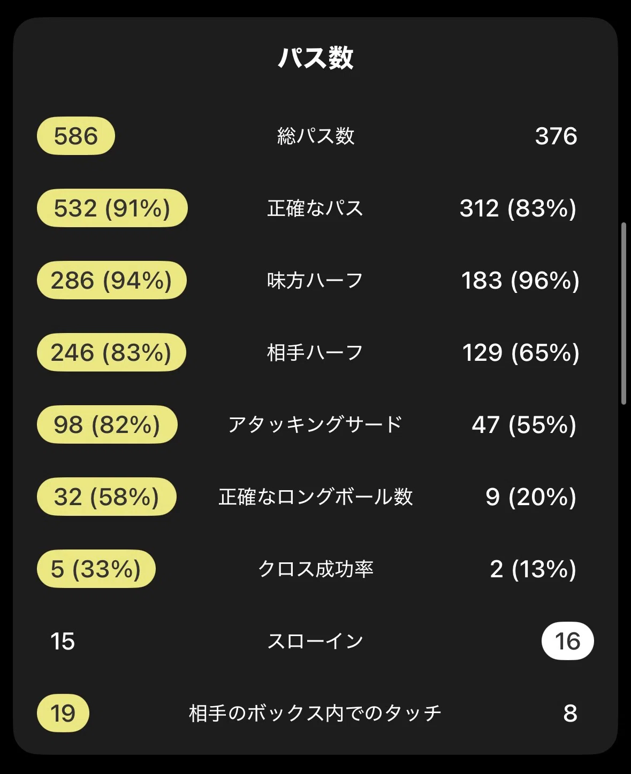Tap the 味方ハーフ stat label
Image resolution: width=631 pixels, height=774 pixels.
click(x=315, y=280)
